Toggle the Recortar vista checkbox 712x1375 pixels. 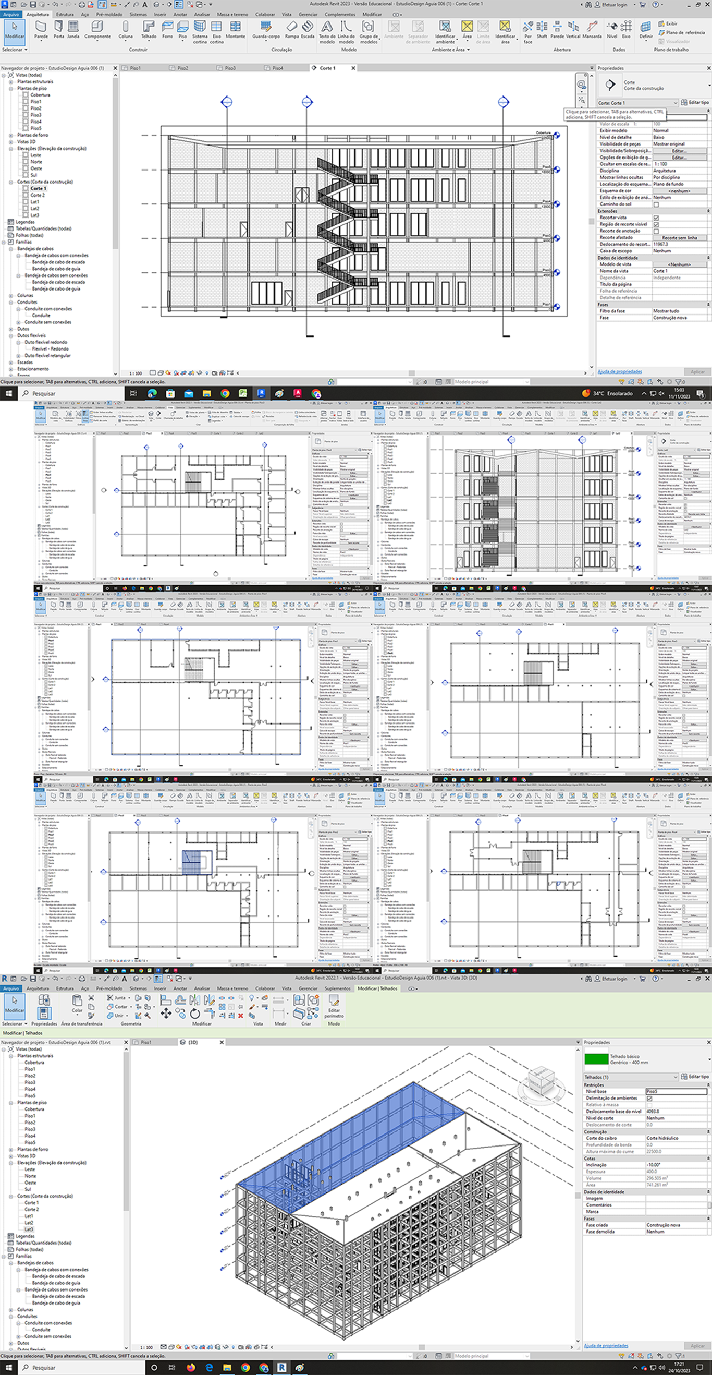656,218
